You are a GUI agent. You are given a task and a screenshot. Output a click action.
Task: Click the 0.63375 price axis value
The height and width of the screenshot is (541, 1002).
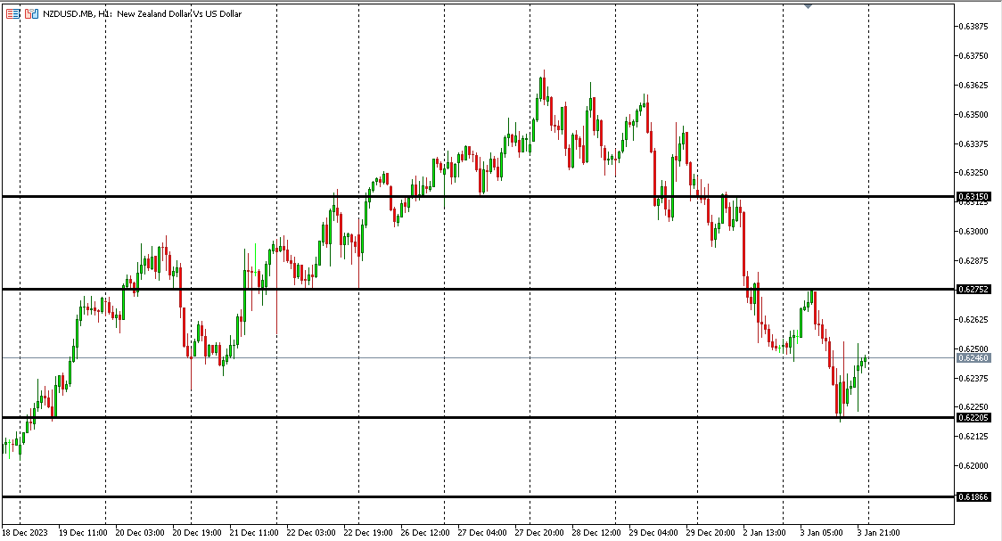coord(973,143)
